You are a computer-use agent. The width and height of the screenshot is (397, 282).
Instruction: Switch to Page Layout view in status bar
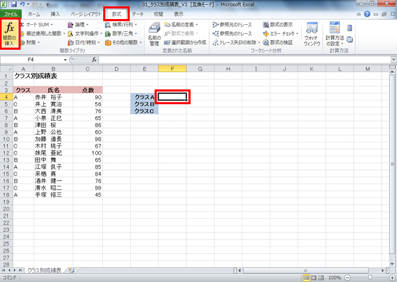314,278
